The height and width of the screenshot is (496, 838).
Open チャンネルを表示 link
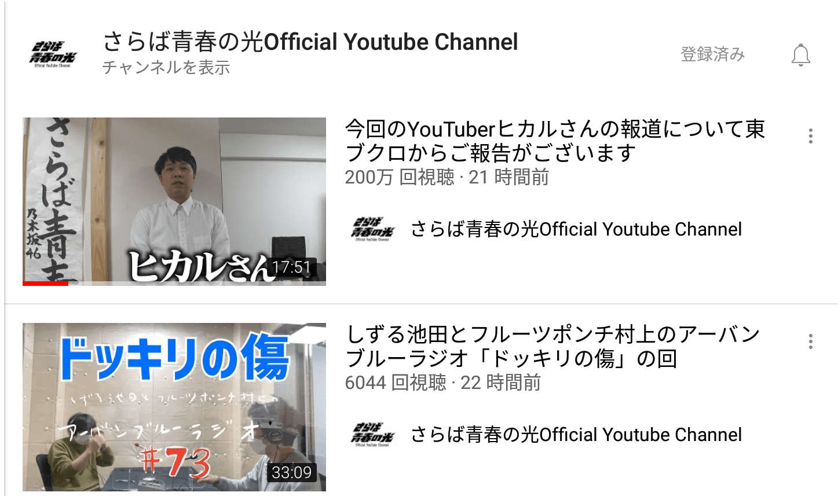166,68
